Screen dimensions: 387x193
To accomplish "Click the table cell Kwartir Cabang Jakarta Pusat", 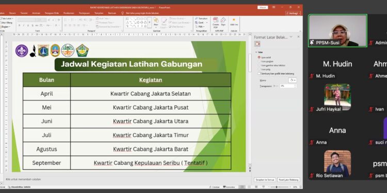I will pyautogui.click(x=151, y=108).
